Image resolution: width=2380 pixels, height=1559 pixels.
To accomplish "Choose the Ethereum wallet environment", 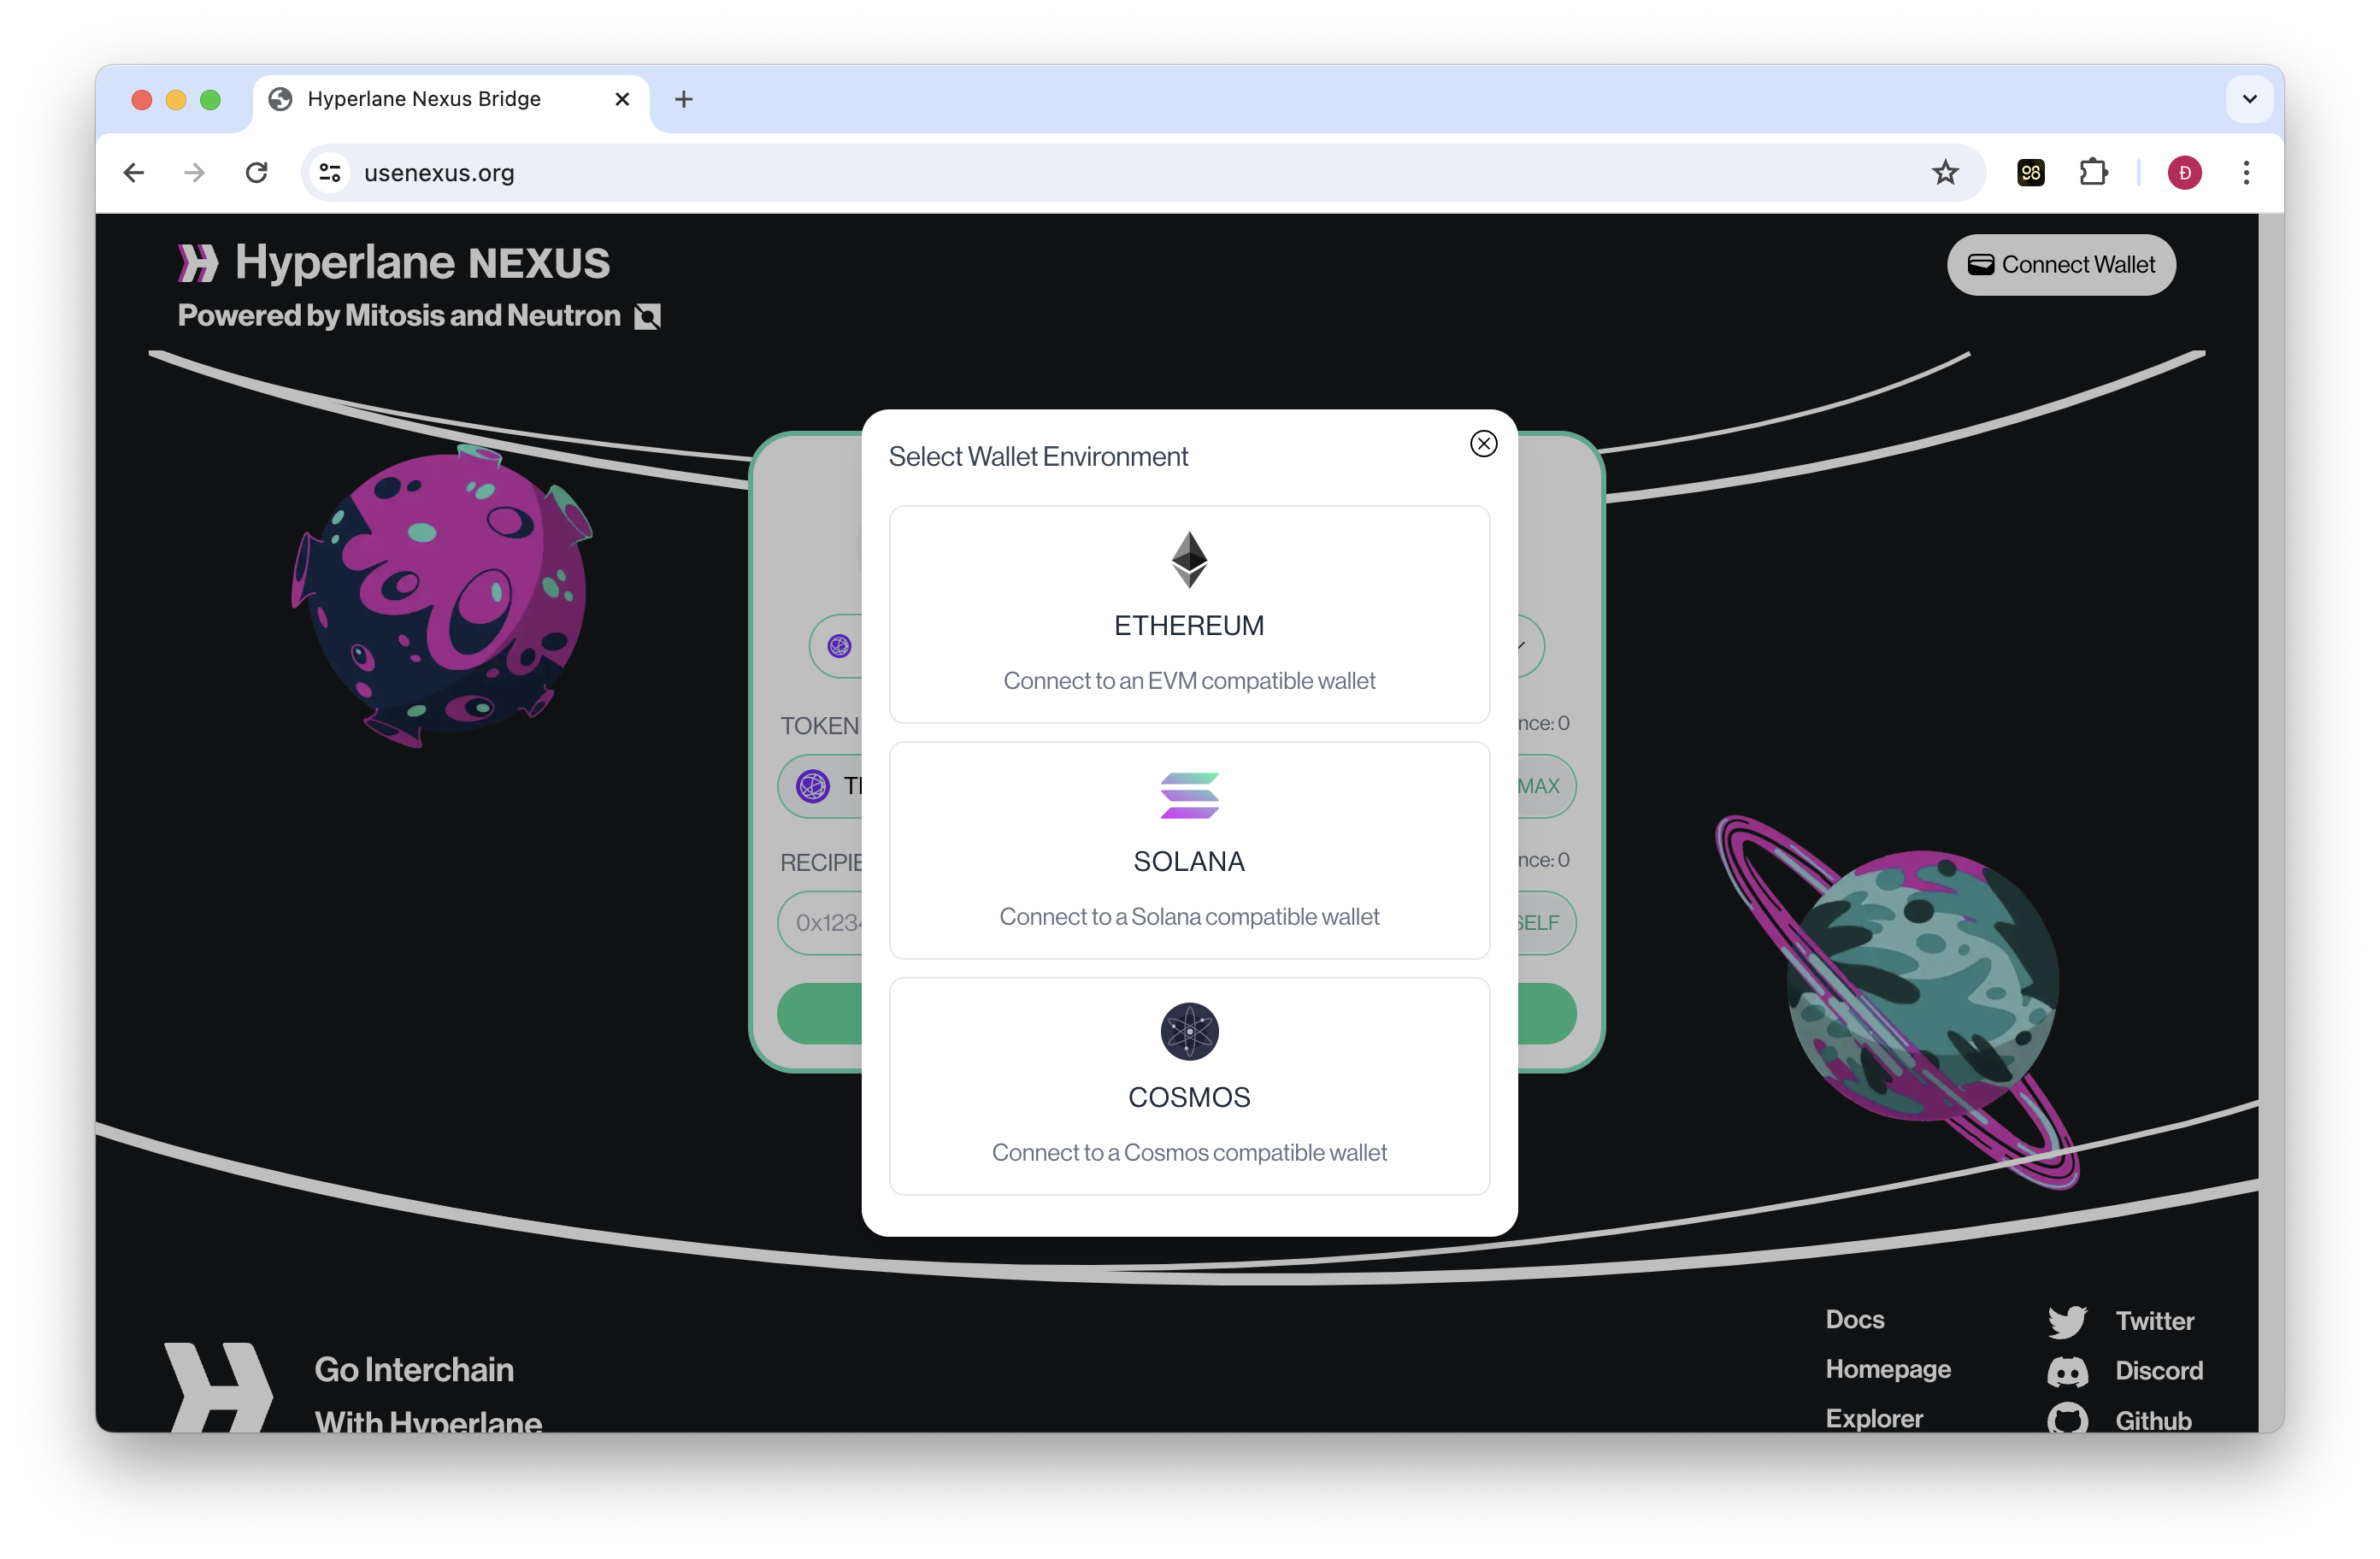I will [x=1189, y=613].
